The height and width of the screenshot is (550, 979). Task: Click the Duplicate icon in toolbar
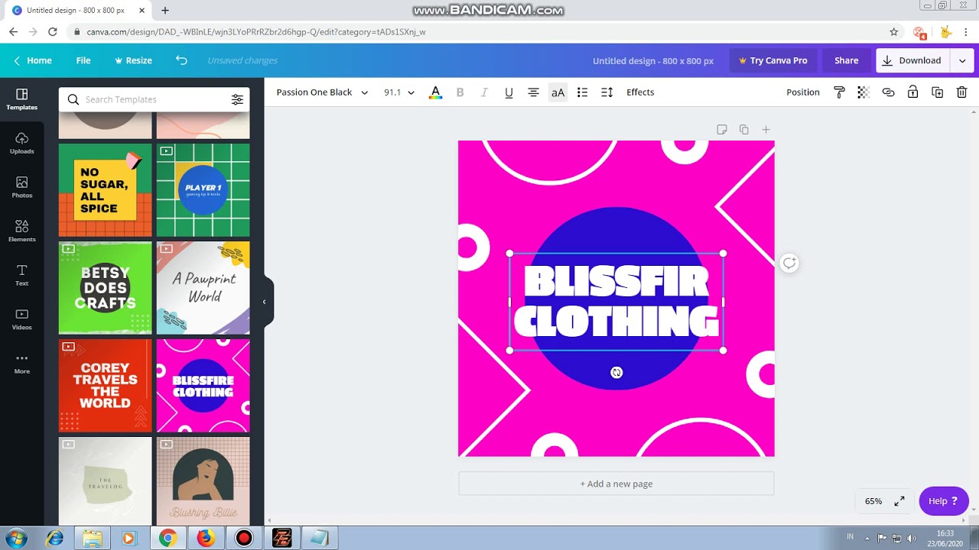937,92
